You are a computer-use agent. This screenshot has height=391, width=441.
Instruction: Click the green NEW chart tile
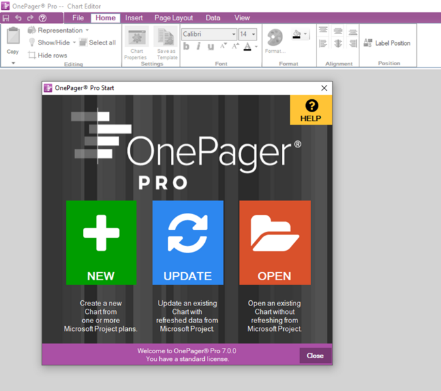(101, 243)
